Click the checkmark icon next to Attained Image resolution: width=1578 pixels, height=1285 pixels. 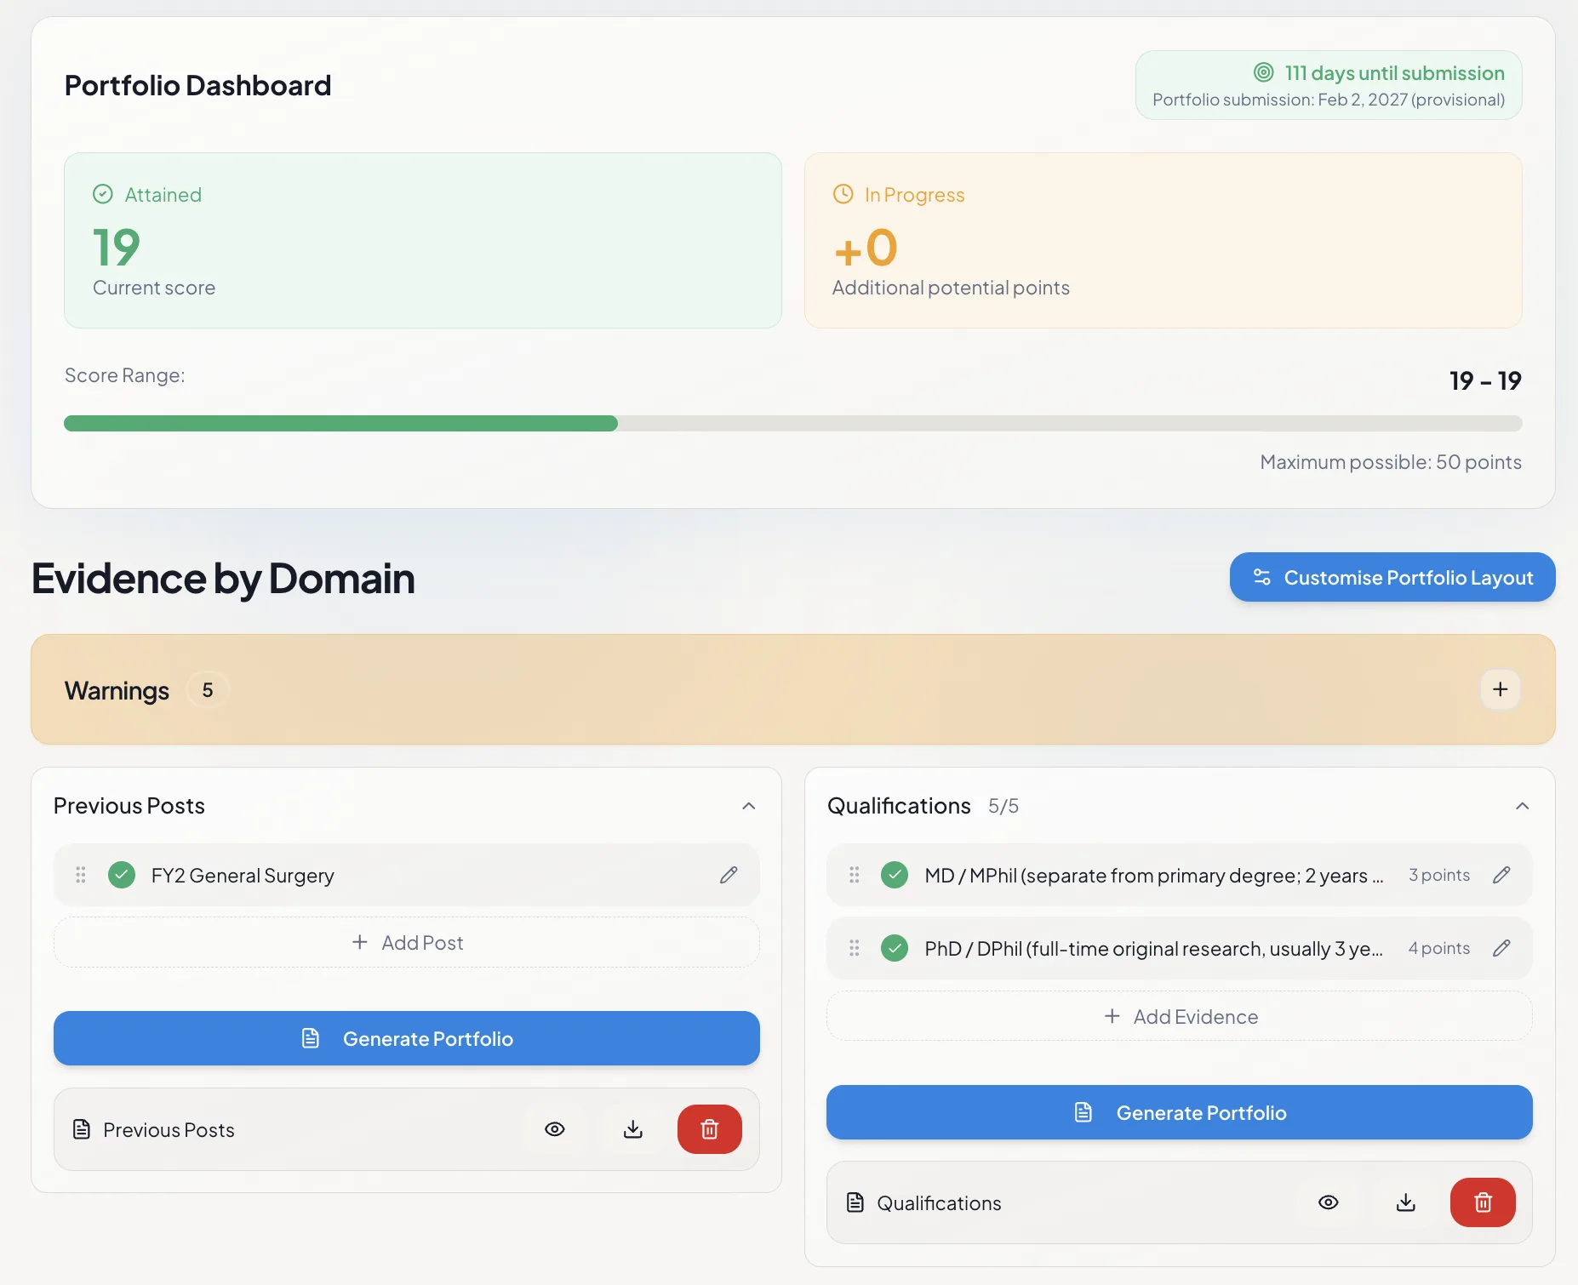point(103,194)
